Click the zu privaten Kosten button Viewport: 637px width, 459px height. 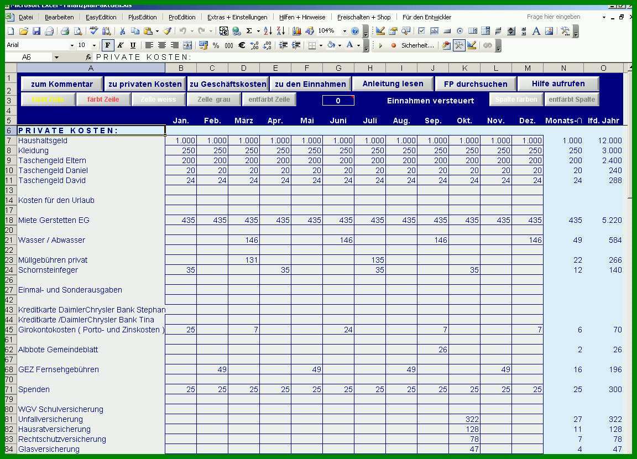[x=145, y=84]
